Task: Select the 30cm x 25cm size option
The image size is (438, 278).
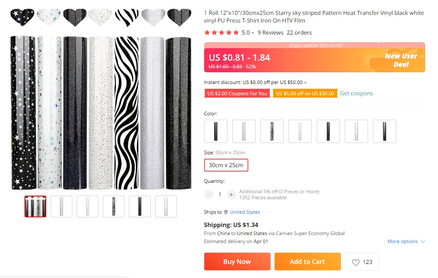Action: pos(226,165)
